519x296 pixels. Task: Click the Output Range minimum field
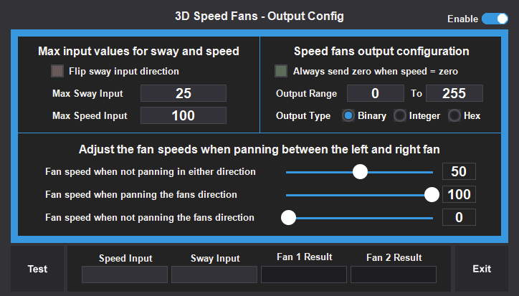[375, 93]
